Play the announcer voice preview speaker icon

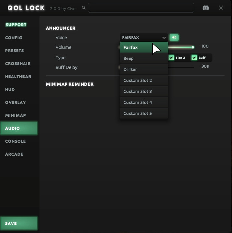[174, 38]
